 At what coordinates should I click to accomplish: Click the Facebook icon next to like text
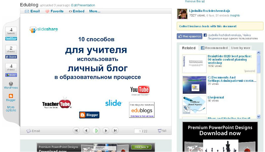[205, 35]
